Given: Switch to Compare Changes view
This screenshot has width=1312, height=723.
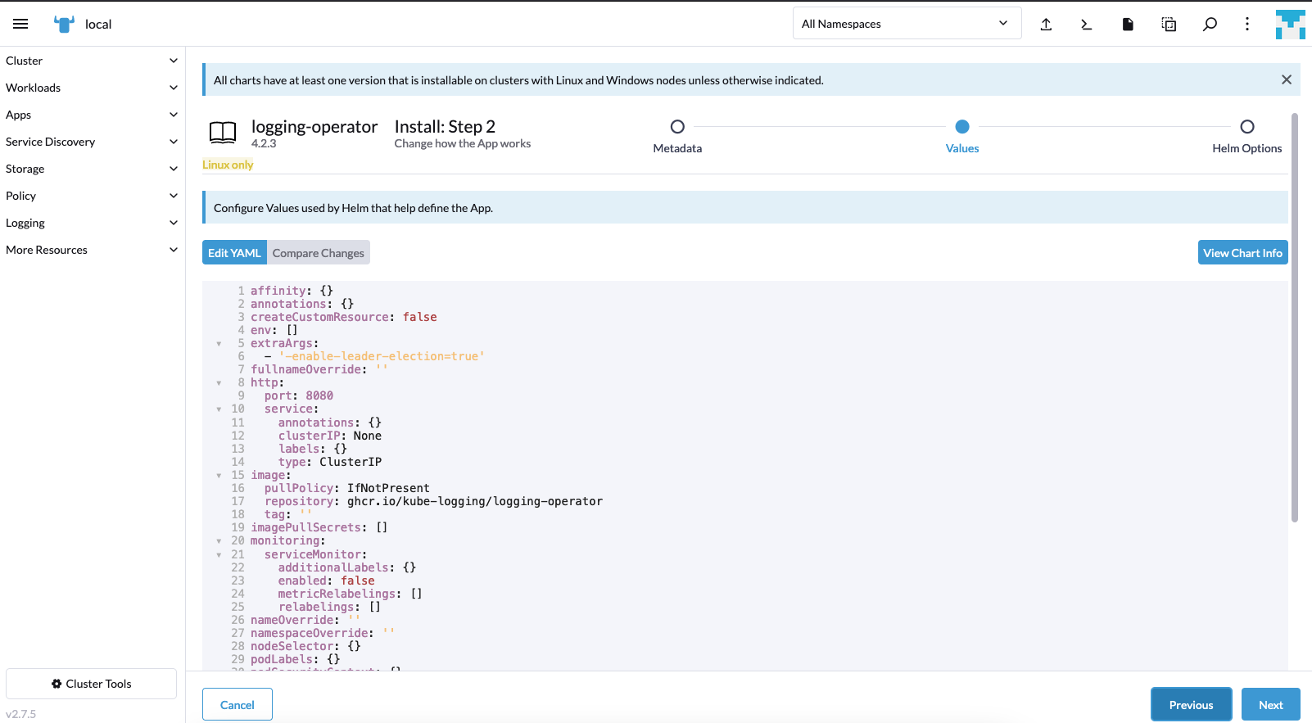Looking at the screenshot, I should coord(319,252).
